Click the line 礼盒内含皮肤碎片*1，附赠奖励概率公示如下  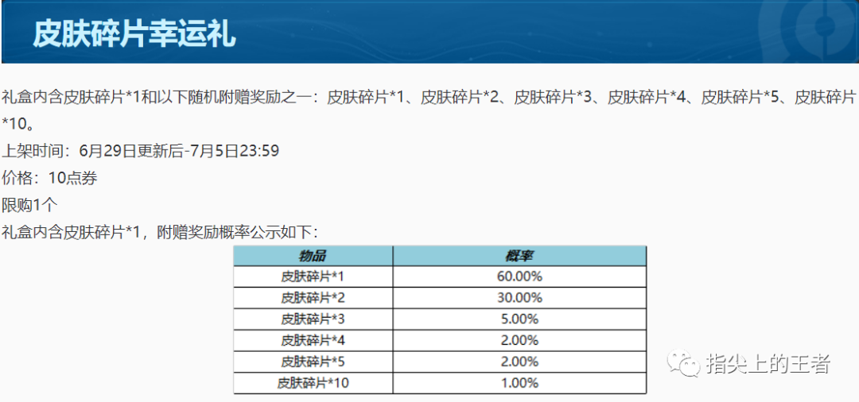click(160, 233)
